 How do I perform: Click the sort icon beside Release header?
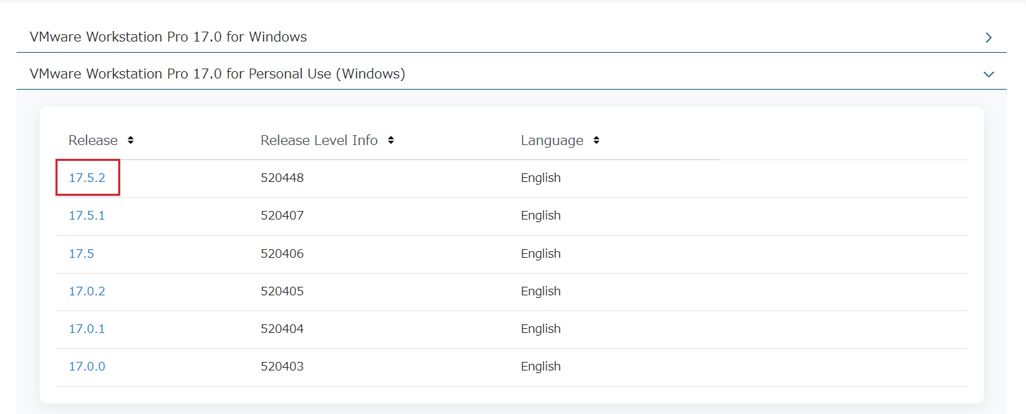(130, 140)
